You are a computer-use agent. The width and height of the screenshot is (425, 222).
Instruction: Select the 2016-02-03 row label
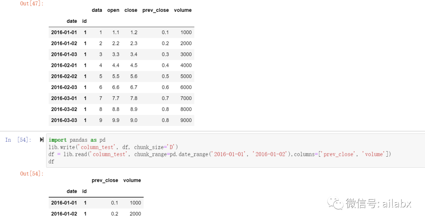pos(64,87)
